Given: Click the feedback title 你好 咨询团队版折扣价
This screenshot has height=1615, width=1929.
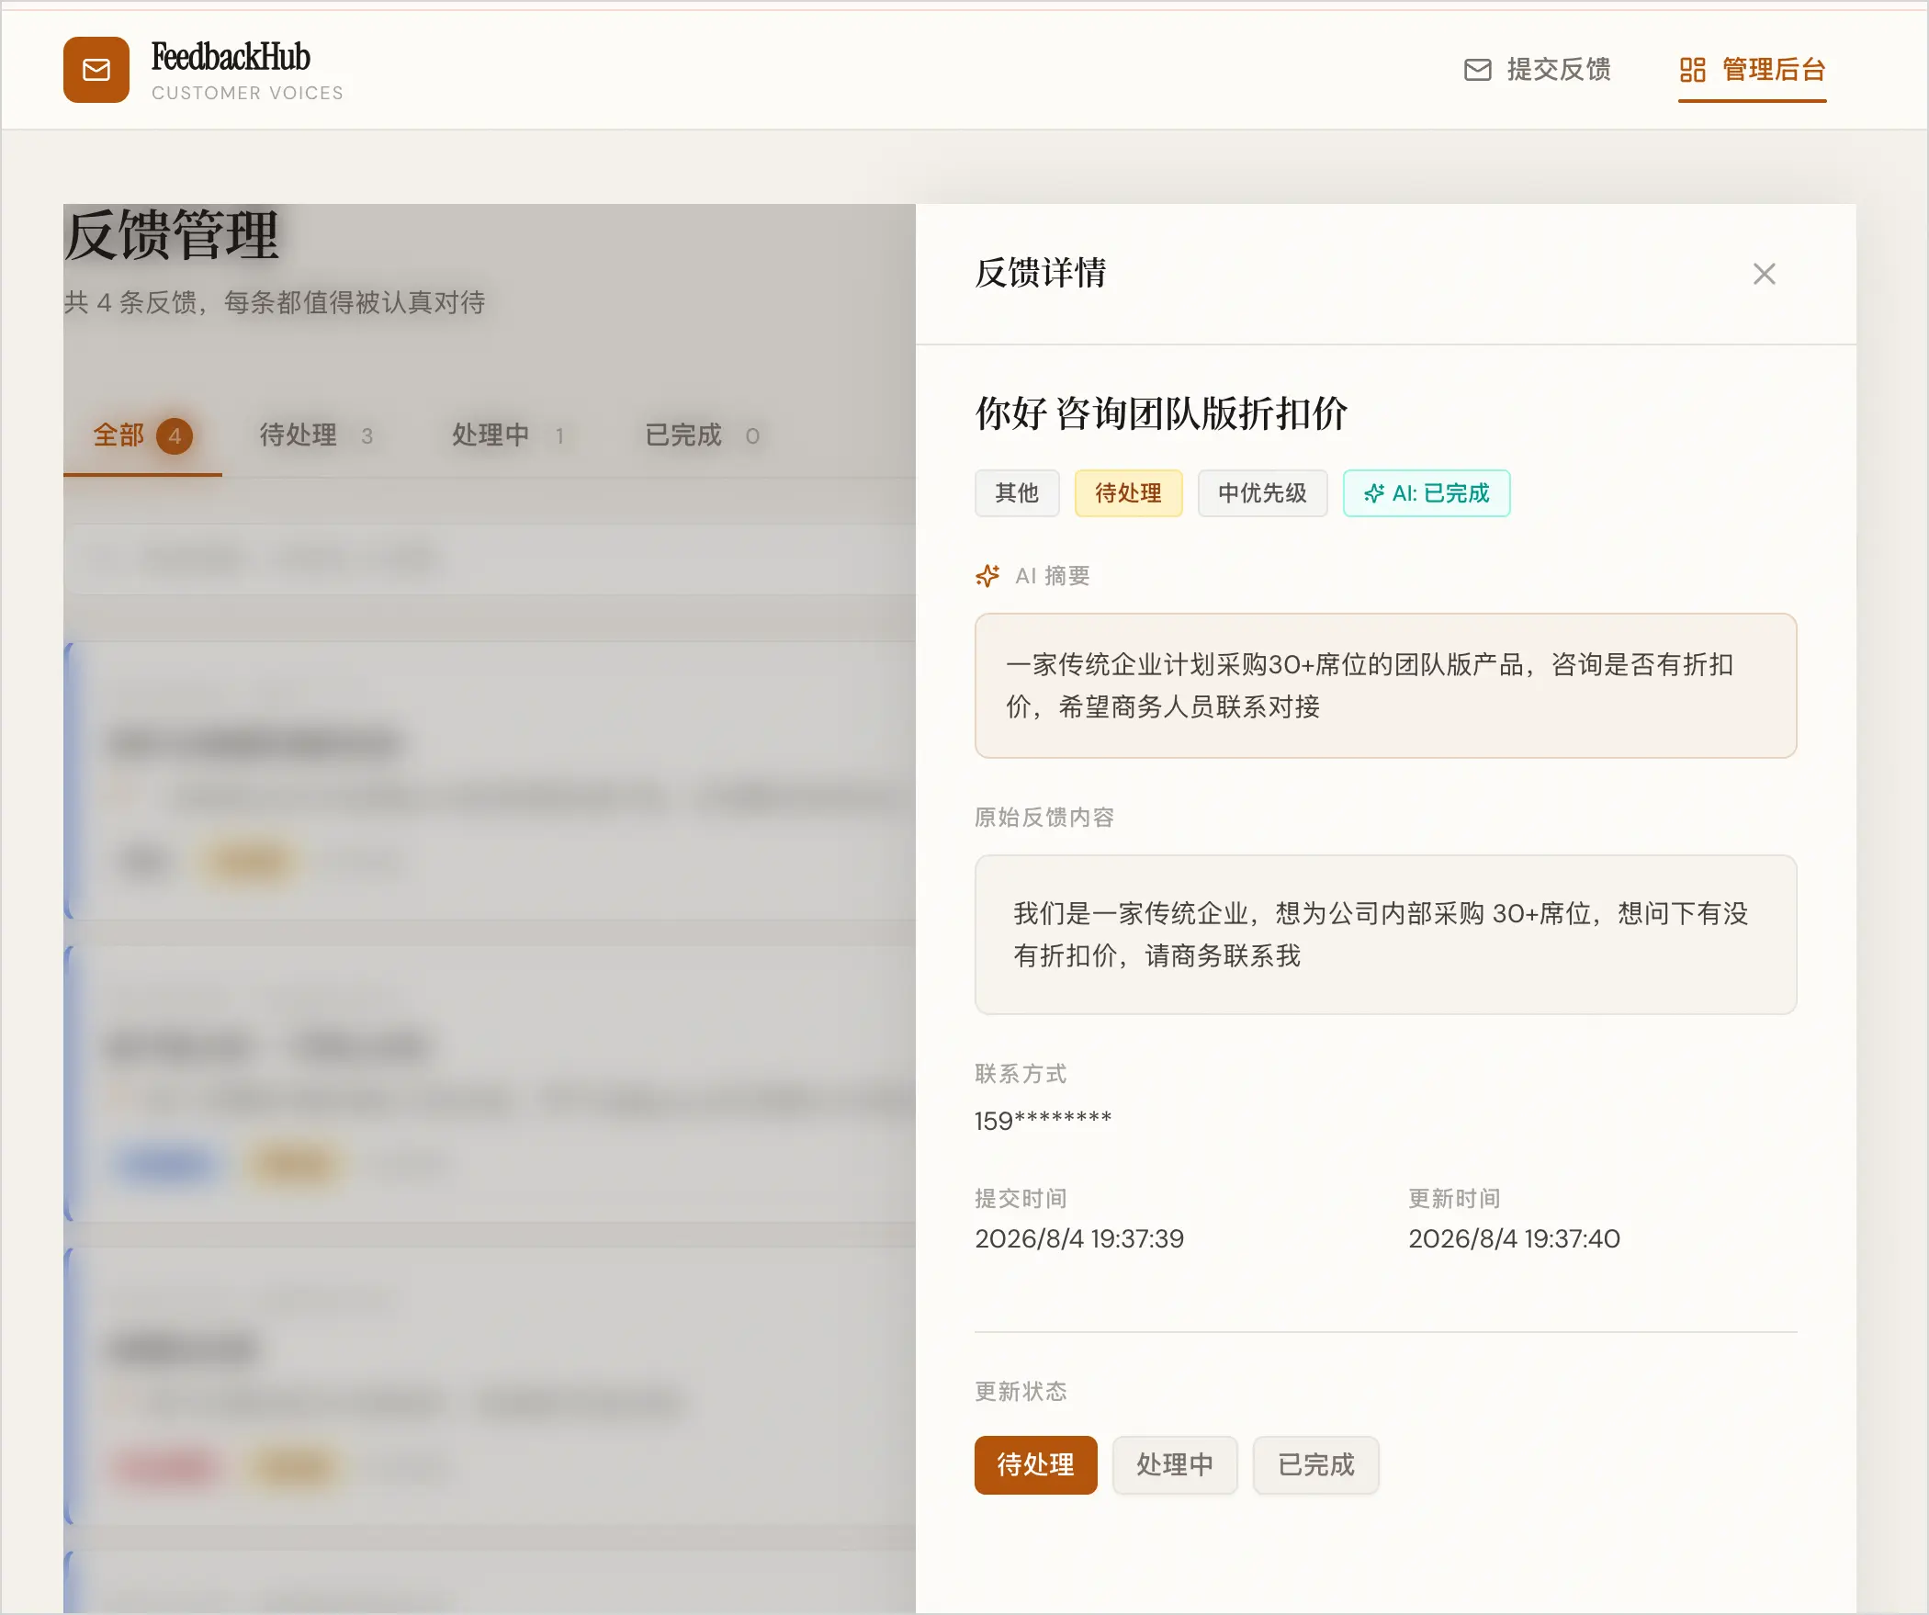Looking at the screenshot, I should point(1161,413).
